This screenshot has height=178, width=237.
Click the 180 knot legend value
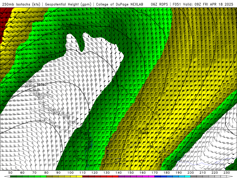pos(166,173)
